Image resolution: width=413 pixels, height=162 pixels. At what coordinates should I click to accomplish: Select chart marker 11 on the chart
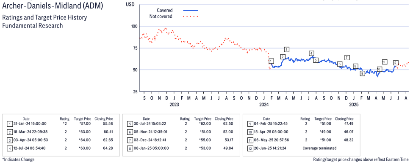[384, 62]
